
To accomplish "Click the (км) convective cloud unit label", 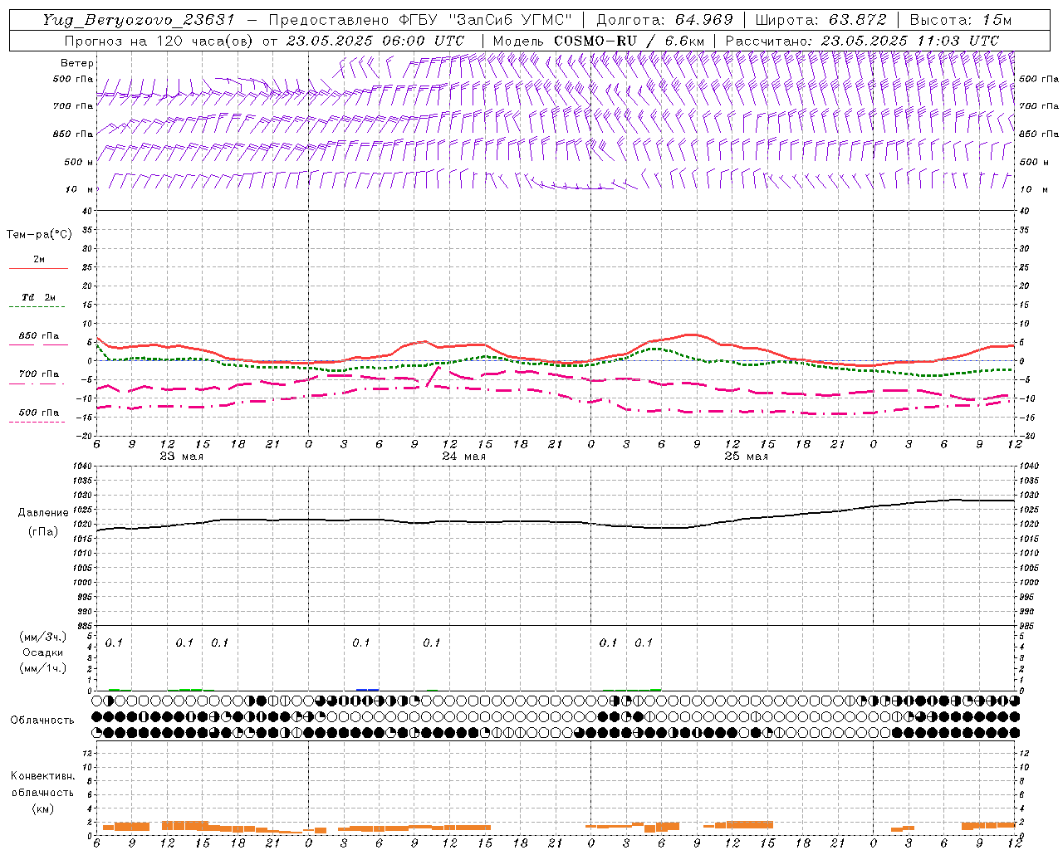I will click(x=42, y=808).
